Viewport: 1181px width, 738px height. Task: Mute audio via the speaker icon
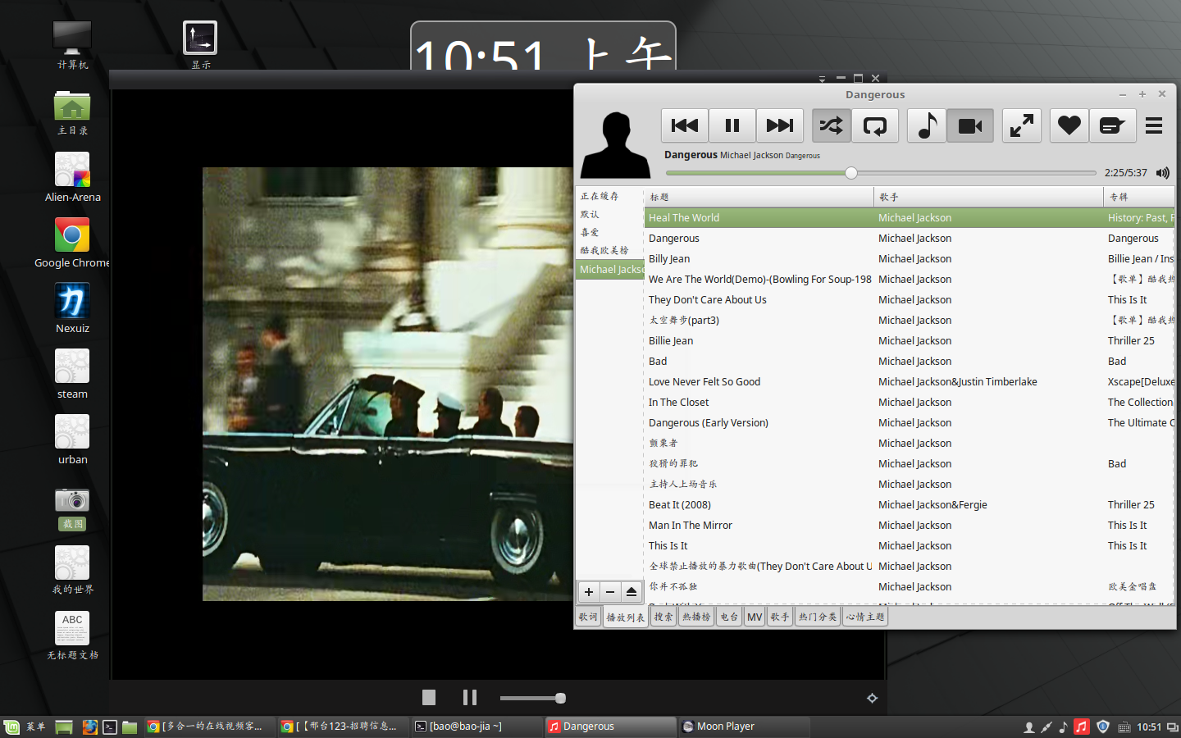coord(1163,172)
